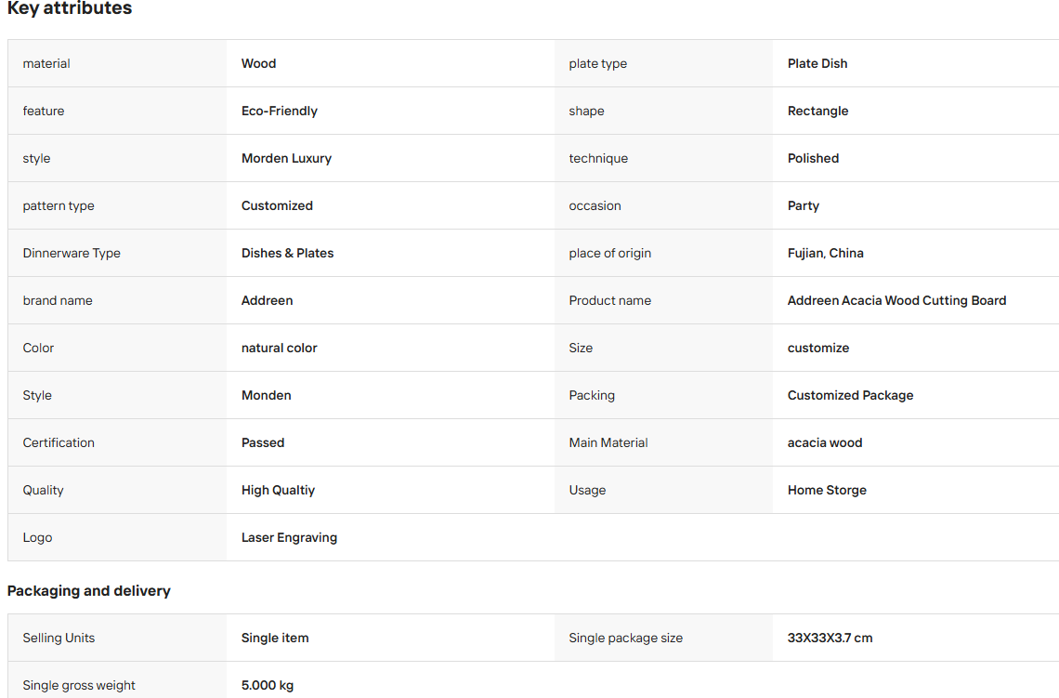
Task: Click the 'Packaging and delivery' heading
Action: [x=88, y=590]
